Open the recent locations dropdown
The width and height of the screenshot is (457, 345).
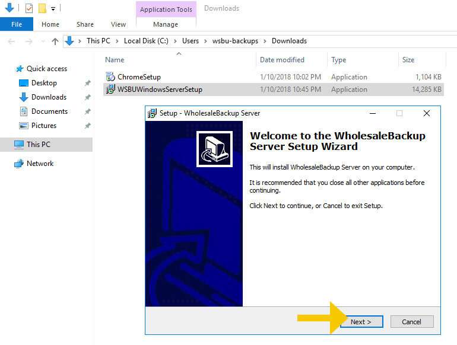click(x=43, y=41)
